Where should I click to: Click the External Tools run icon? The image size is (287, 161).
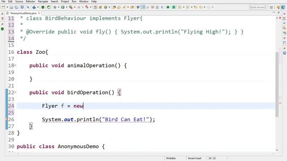pos(71,7)
